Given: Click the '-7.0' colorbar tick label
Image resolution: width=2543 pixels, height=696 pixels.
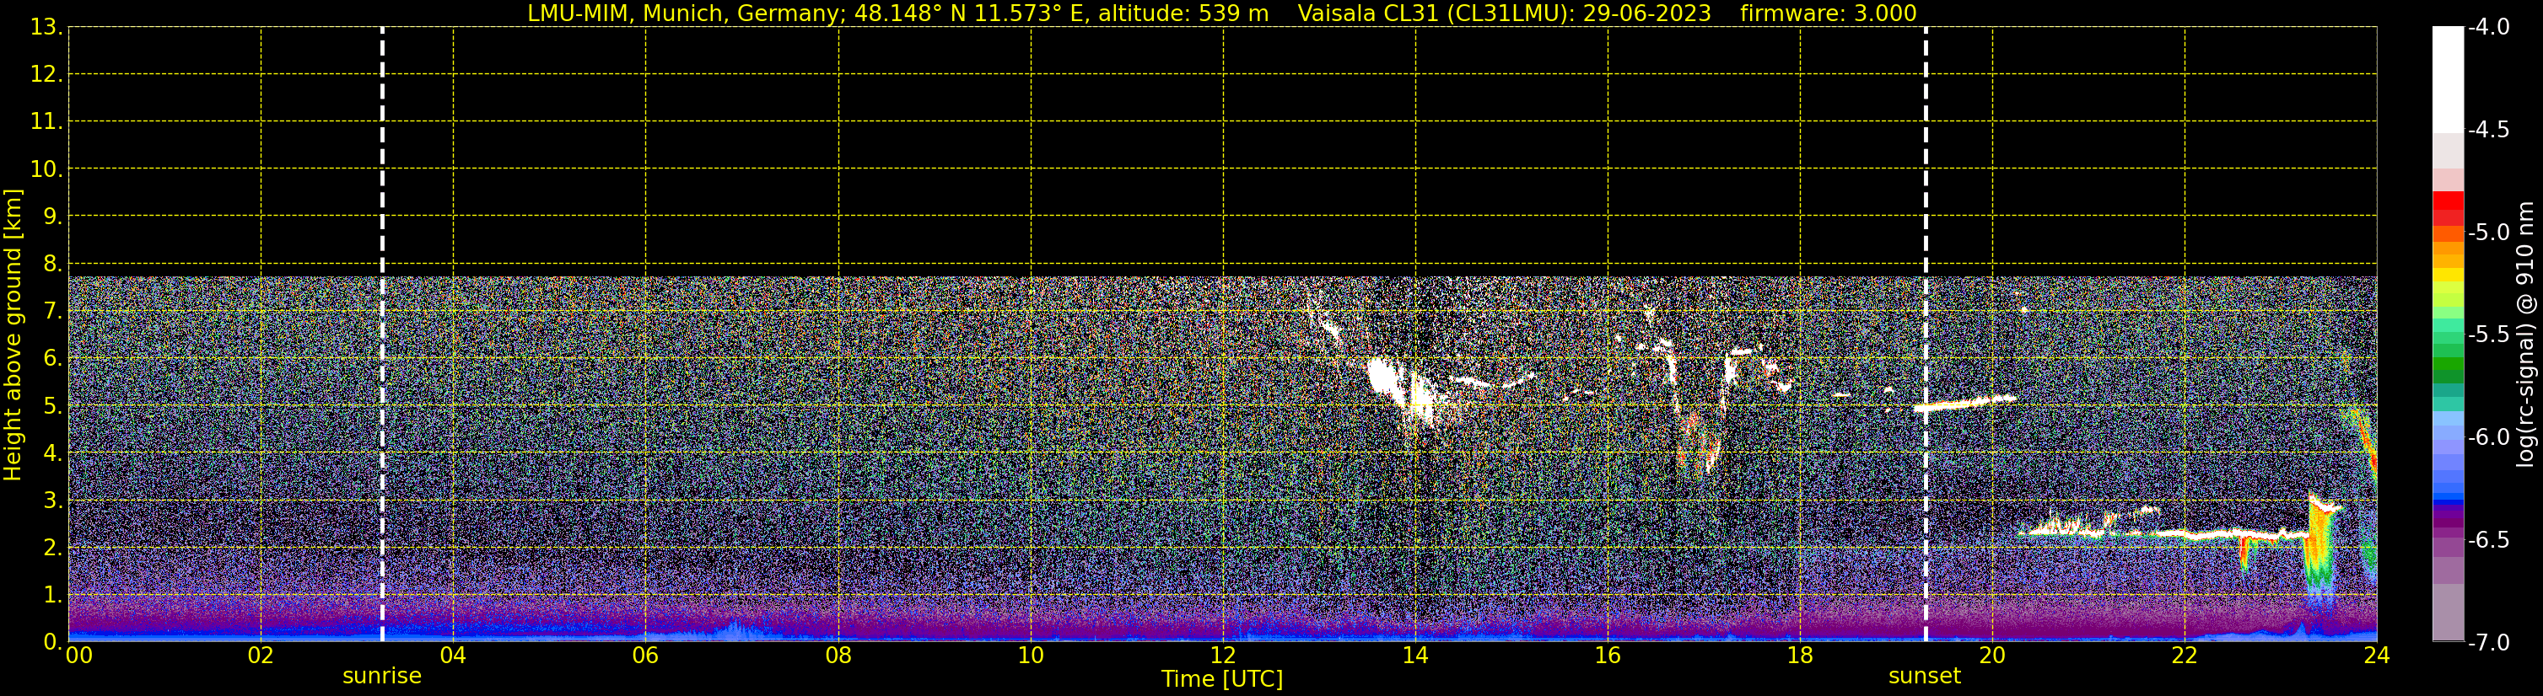Looking at the screenshot, I should click(x=2489, y=643).
